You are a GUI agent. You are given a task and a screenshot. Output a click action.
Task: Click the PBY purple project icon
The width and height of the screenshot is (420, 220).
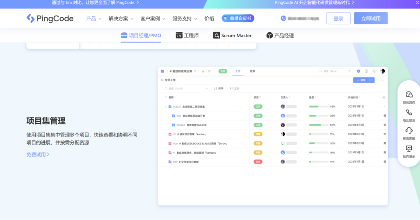(170, 162)
